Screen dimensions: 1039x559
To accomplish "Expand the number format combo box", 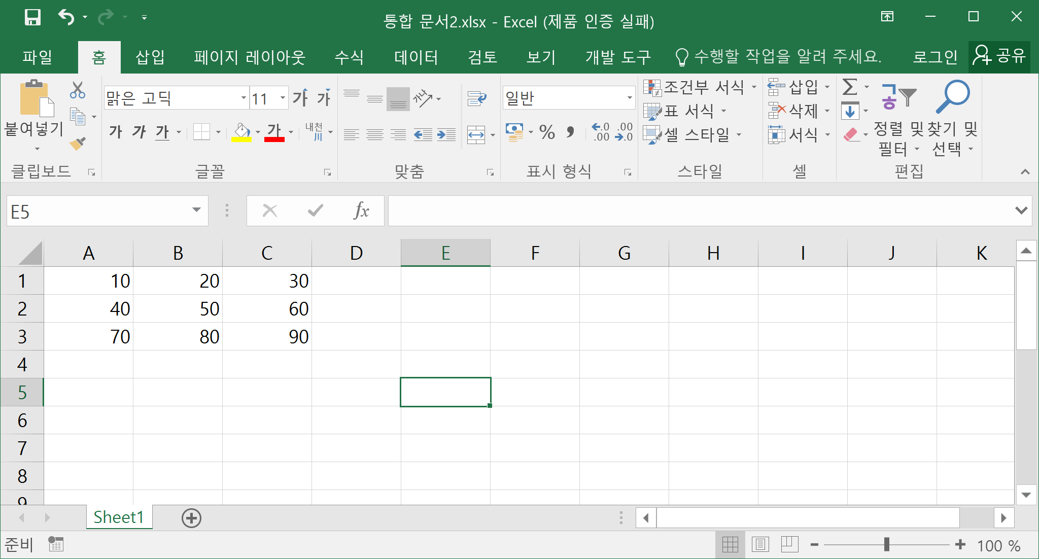I will [x=630, y=98].
